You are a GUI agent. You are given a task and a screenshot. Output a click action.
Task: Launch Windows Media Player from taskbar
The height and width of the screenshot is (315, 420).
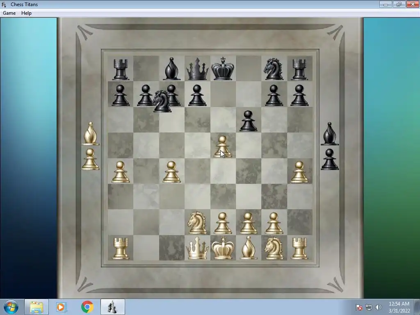coord(62,307)
